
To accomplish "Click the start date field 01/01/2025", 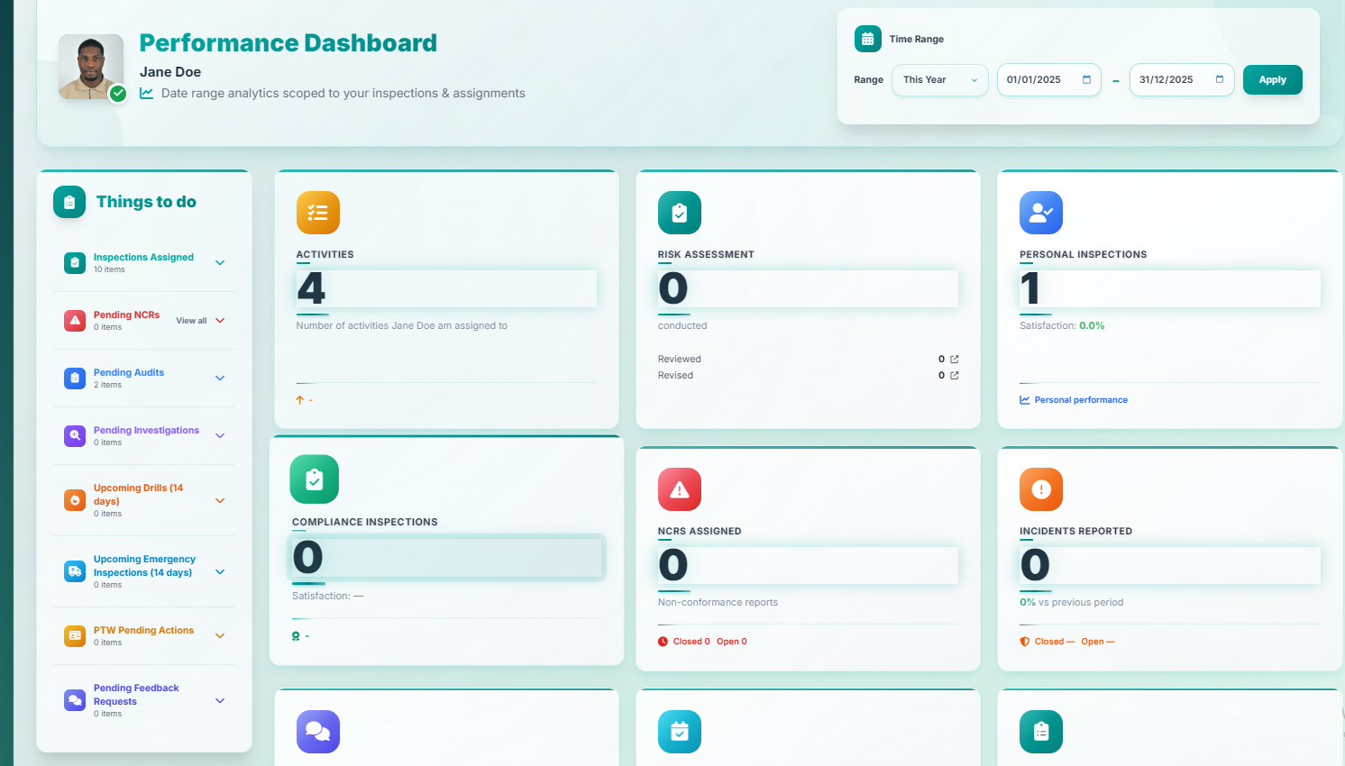I will coord(1037,80).
